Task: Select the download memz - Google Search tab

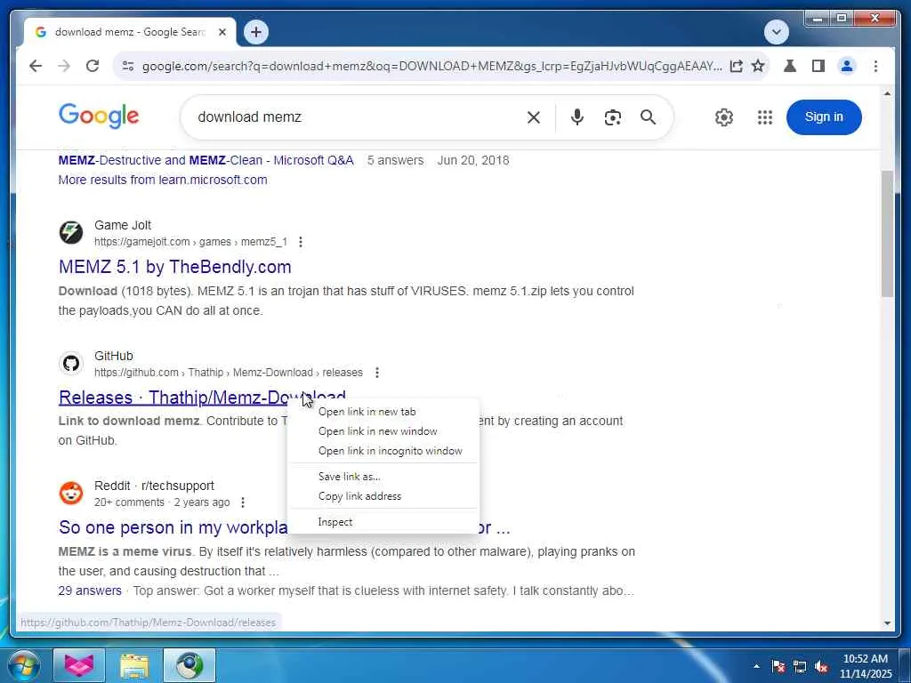Action: [x=129, y=33]
